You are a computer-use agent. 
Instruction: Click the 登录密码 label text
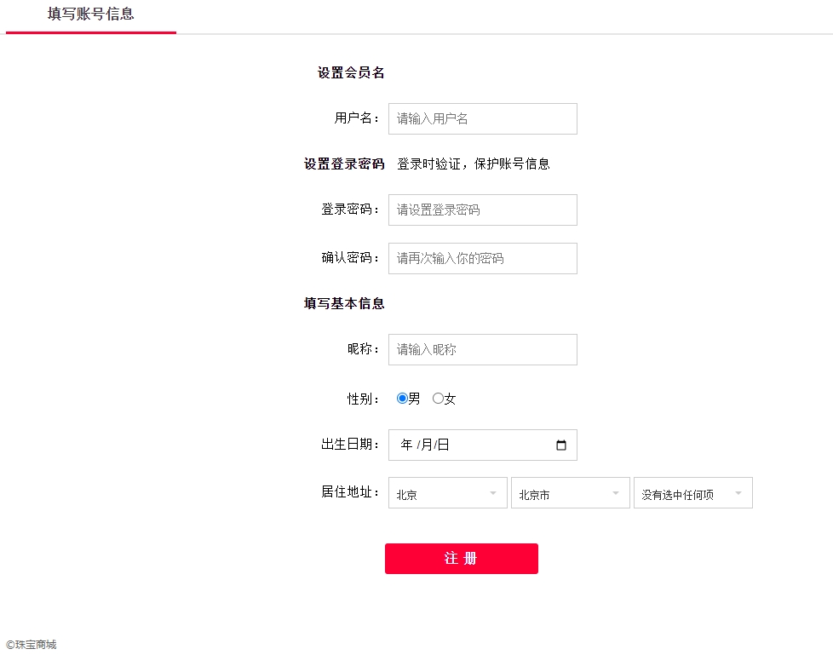pos(349,210)
